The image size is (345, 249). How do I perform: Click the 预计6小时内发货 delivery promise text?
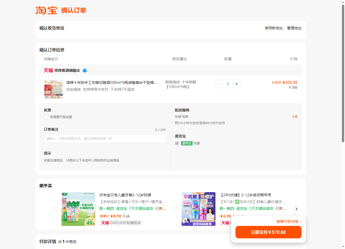pyautogui.click(x=200, y=123)
